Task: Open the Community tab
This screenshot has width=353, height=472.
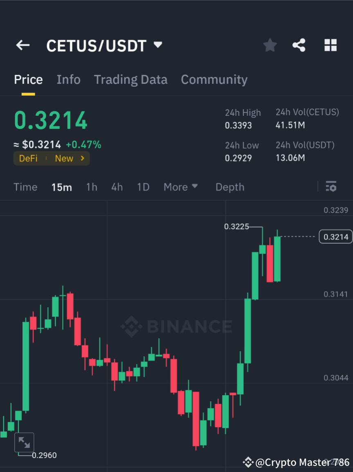Action: (214, 79)
